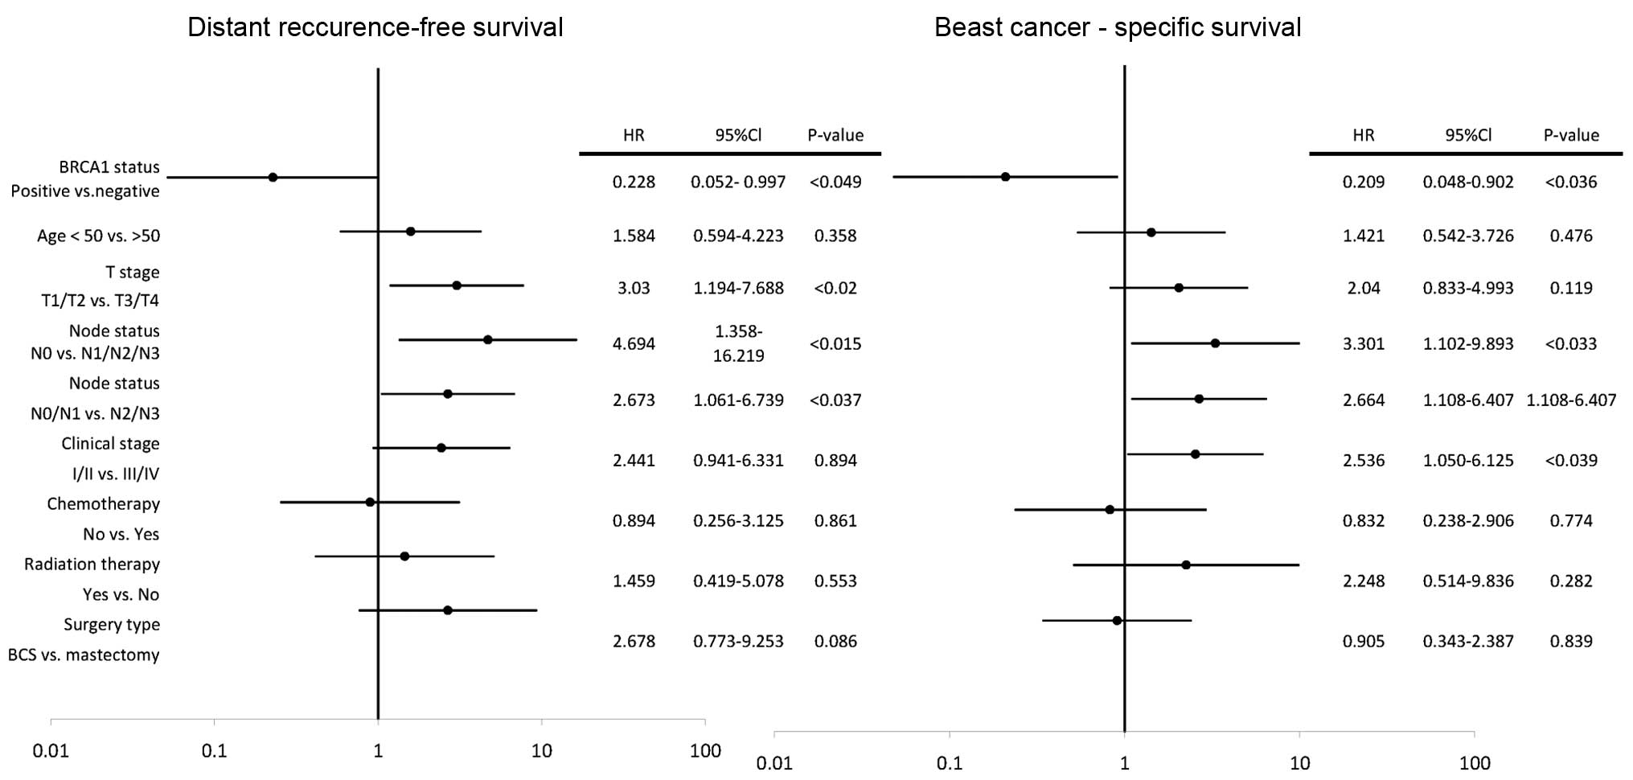Screen dimensions: 1633x780
Task: Click the 'Distant reccurence-free survival' title
Action: point(375,27)
